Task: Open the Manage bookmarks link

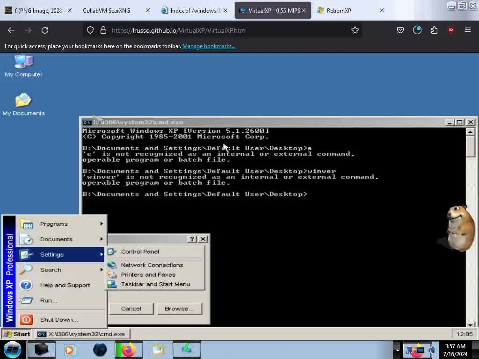Action: pyautogui.click(x=209, y=46)
